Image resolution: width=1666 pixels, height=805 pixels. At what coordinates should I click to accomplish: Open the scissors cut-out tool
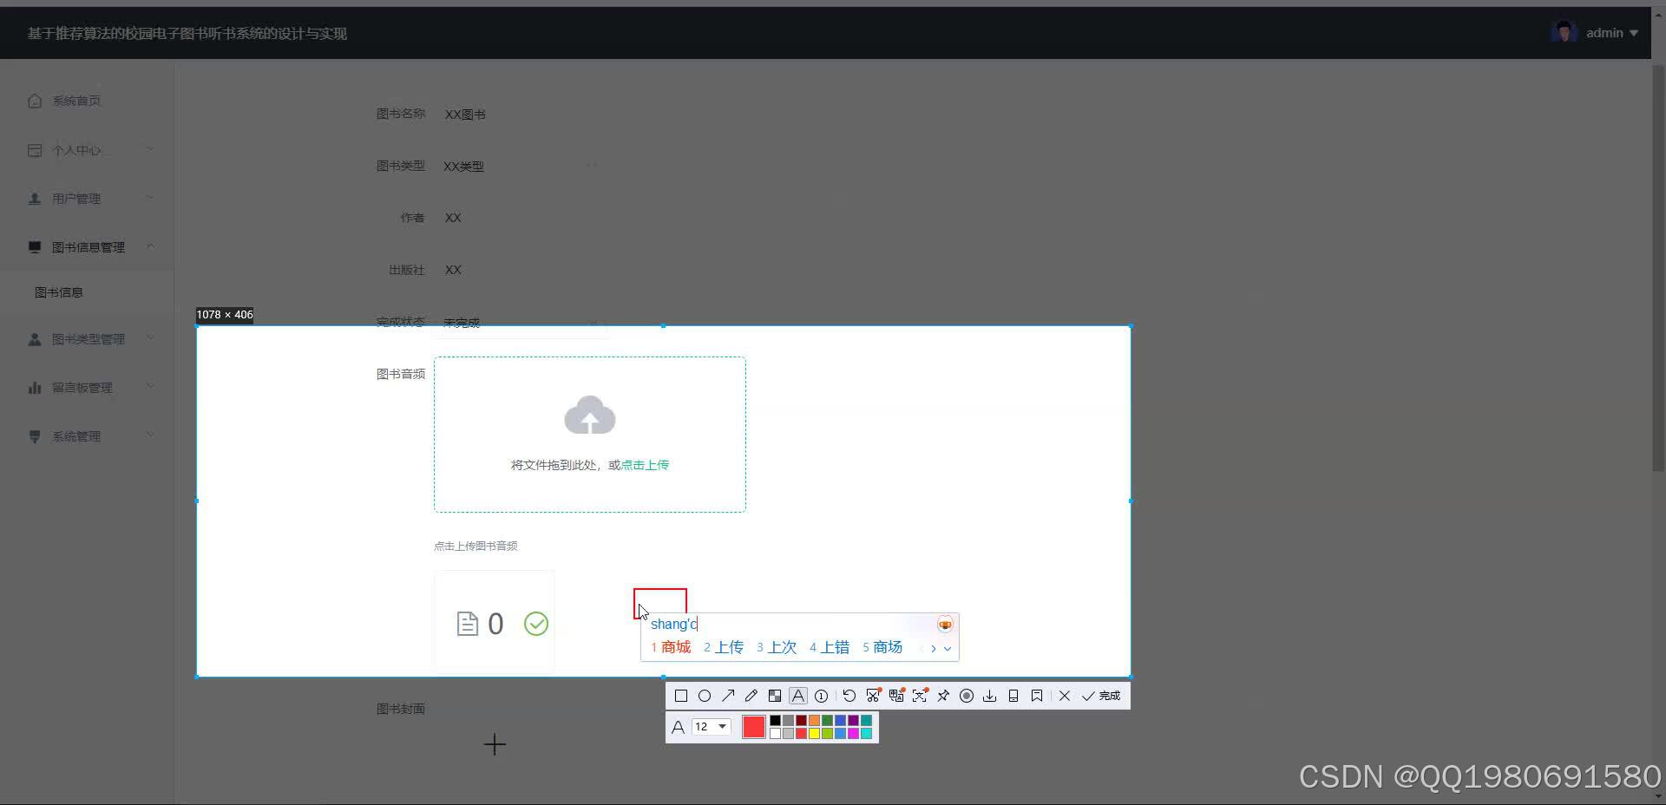point(873,696)
